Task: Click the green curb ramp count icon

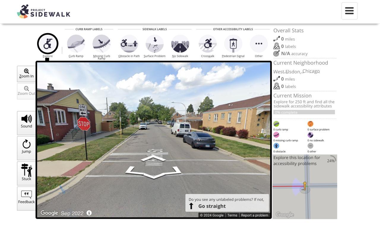Action: click(276, 124)
